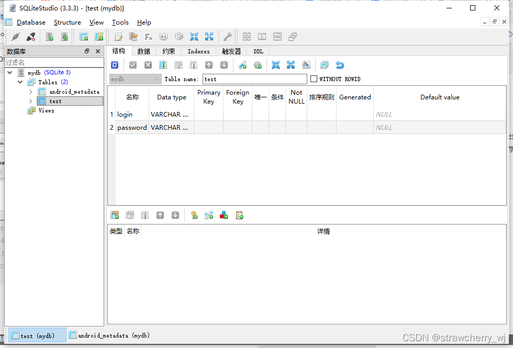Click the create similar table icon
This screenshot has height=348, width=513.
(325, 65)
